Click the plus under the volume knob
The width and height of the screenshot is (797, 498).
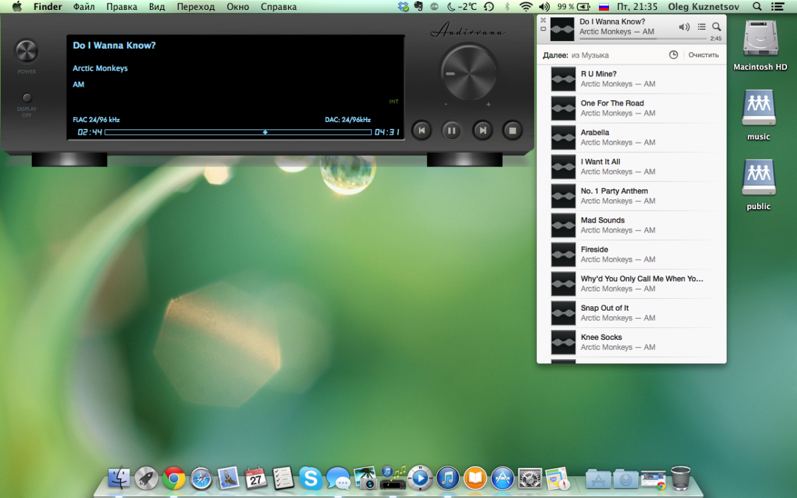(488, 104)
